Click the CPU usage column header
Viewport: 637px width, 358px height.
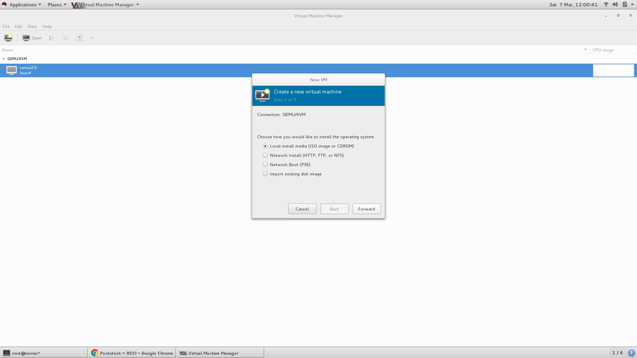pos(612,50)
